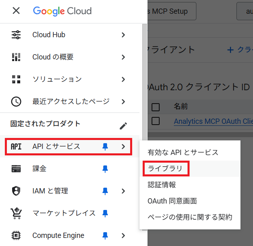Image resolution: width=253 pixels, height=246 pixels.
Task: Toggle the select-all checkbox beside 名前
Action: [156, 107]
